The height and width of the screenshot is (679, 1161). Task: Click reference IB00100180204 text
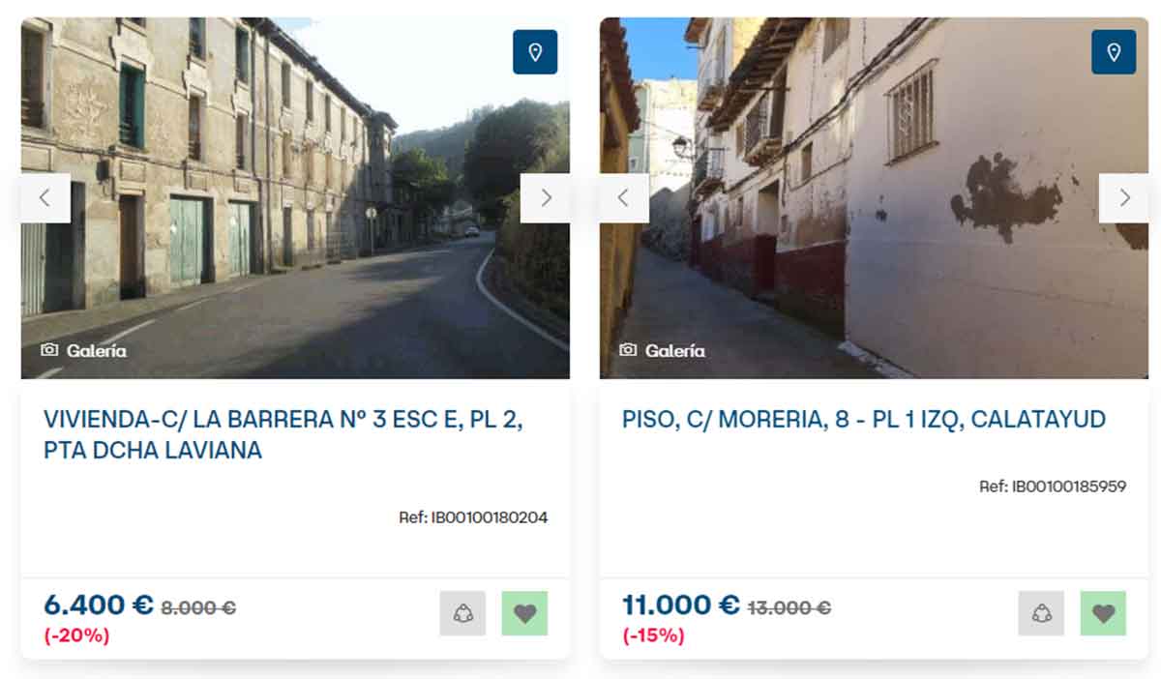pos(473,517)
